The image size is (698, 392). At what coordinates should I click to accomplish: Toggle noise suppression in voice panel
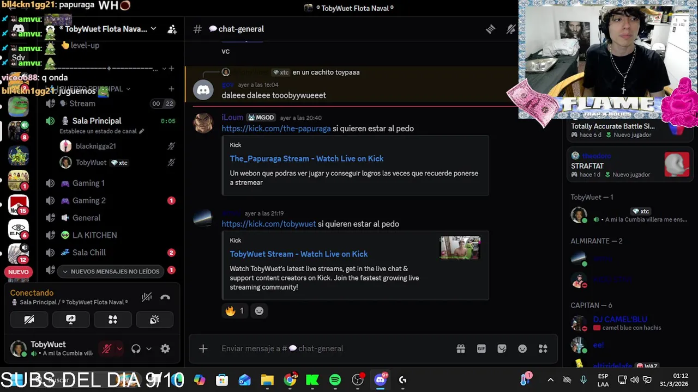tap(147, 297)
